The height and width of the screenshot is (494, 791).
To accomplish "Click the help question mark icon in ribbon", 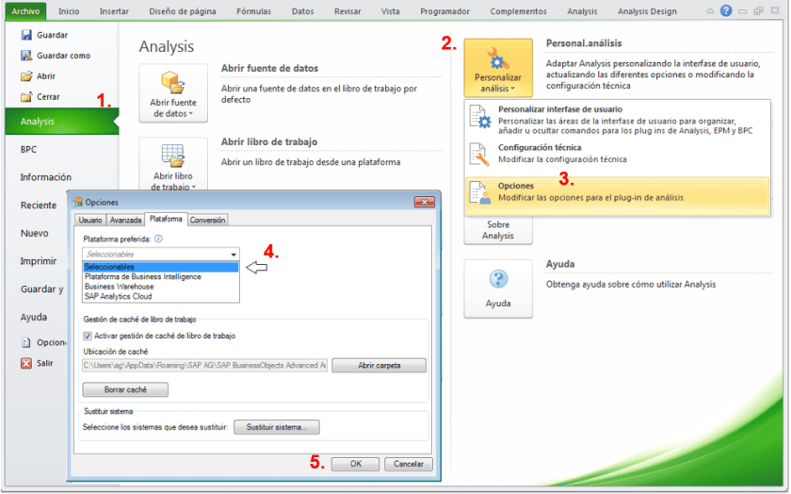I will point(726,10).
